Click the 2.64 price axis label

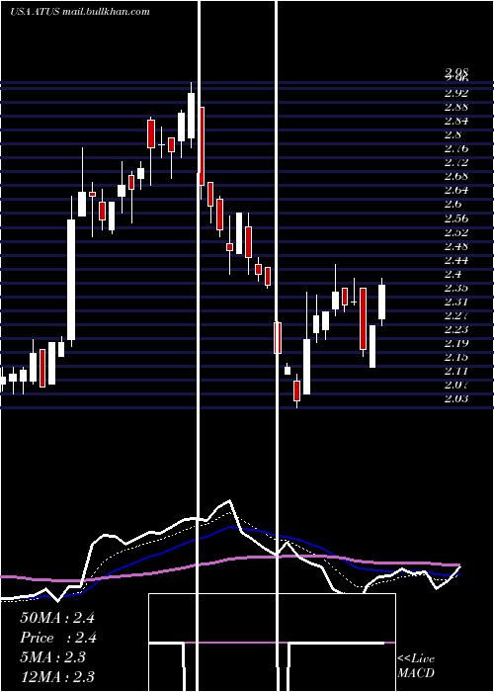coord(456,190)
